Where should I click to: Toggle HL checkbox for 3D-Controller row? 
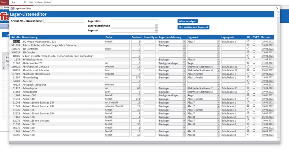point(248,48)
